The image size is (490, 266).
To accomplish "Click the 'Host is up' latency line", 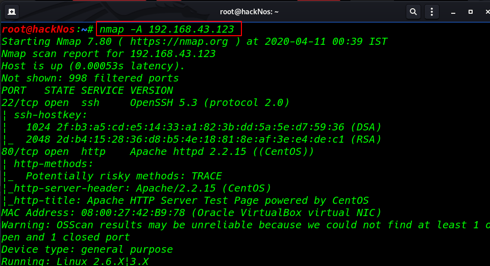I will click(x=93, y=66).
